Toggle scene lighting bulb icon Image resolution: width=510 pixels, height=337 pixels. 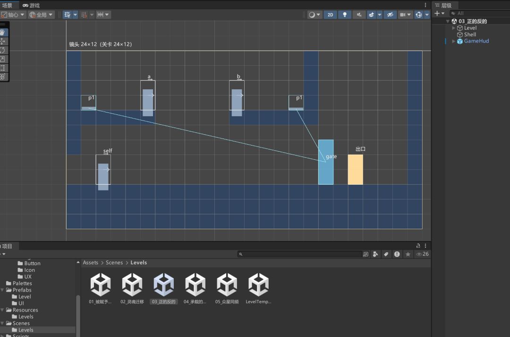(345, 15)
